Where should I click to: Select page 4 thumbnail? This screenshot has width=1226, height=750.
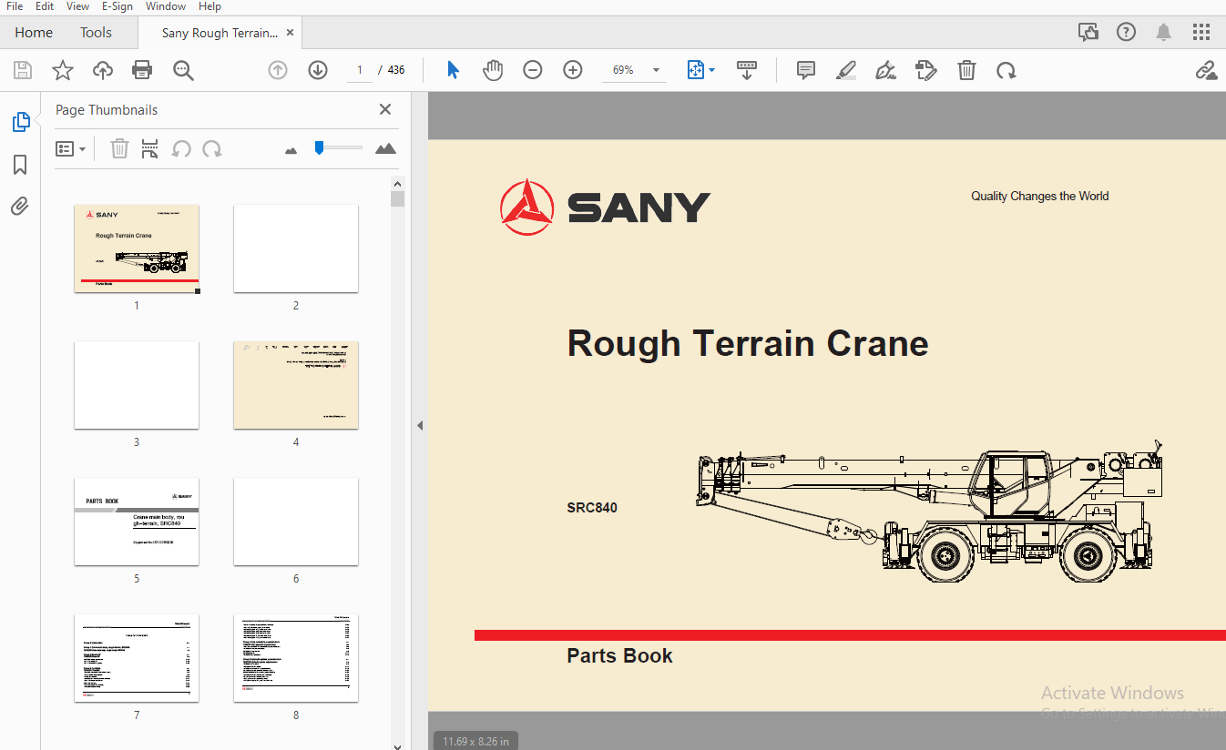coord(296,385)
